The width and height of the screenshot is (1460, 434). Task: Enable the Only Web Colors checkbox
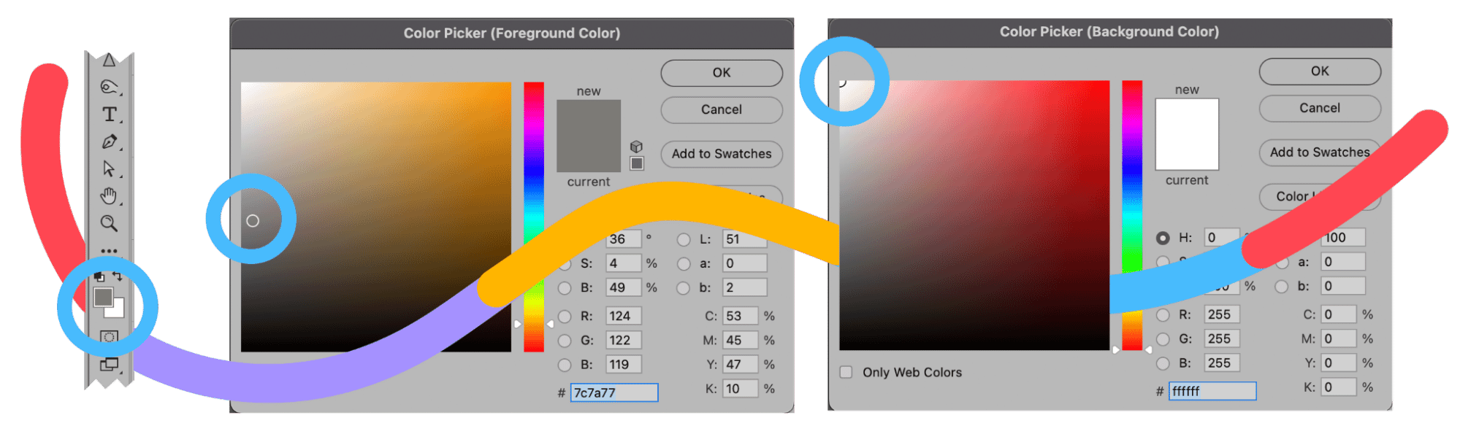(x=846, y=372)
